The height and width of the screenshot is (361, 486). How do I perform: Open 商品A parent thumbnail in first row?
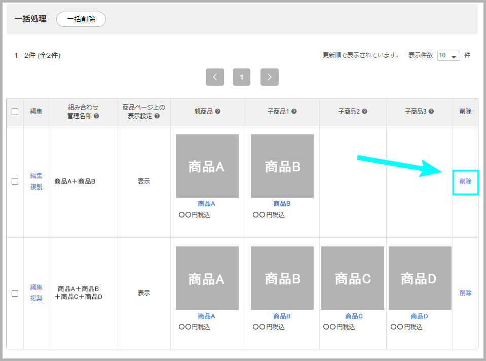[x=207, y=166]
